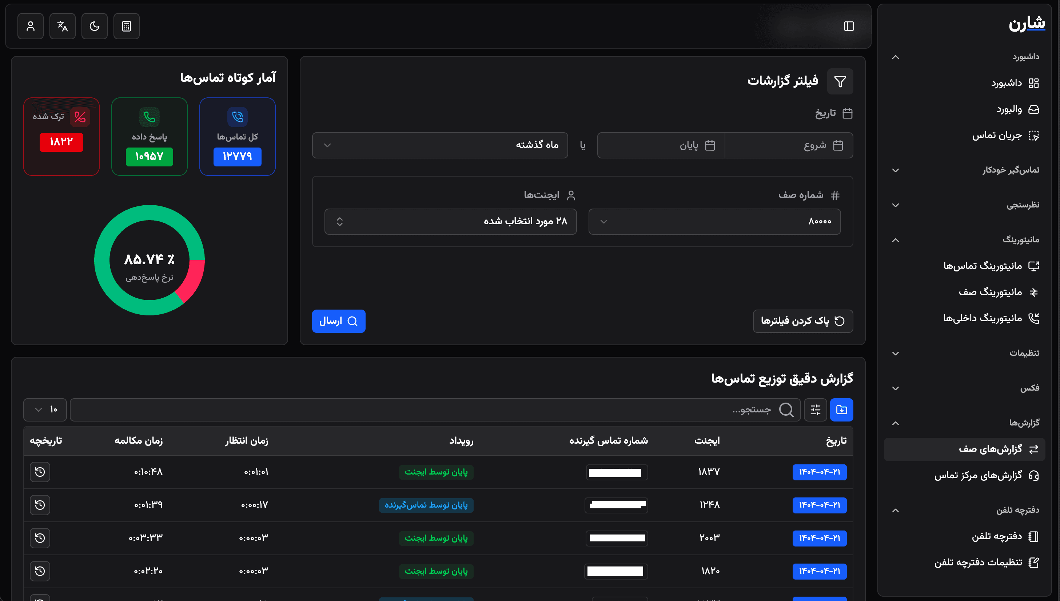Click پایان توسط تماس‌گیرنده event badge

tap(426, 505)
